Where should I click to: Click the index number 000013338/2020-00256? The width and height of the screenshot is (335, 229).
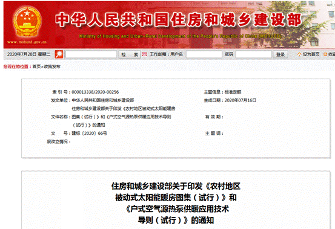tap(95, 92)
